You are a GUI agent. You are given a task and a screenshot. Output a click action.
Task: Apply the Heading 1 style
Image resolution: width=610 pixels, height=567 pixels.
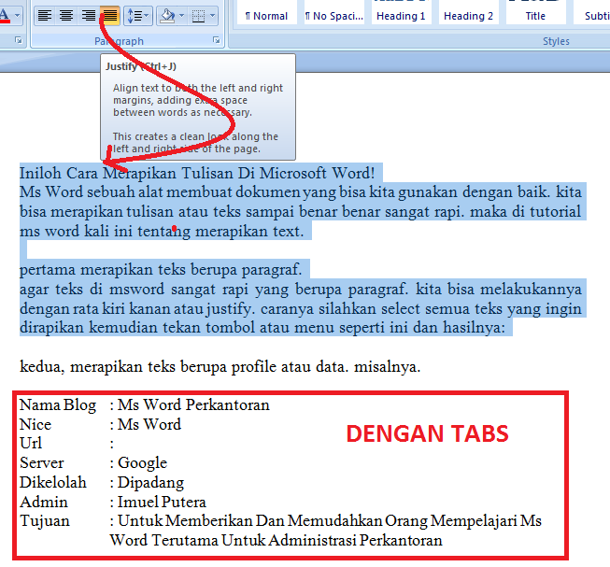tap(401, 12)
